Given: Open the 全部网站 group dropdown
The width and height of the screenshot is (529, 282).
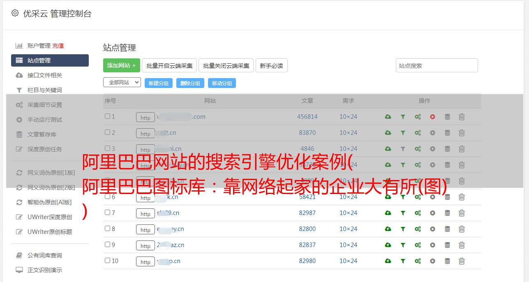Looking at the screenshot, I should pyautogui.click(x=122, y=83).
